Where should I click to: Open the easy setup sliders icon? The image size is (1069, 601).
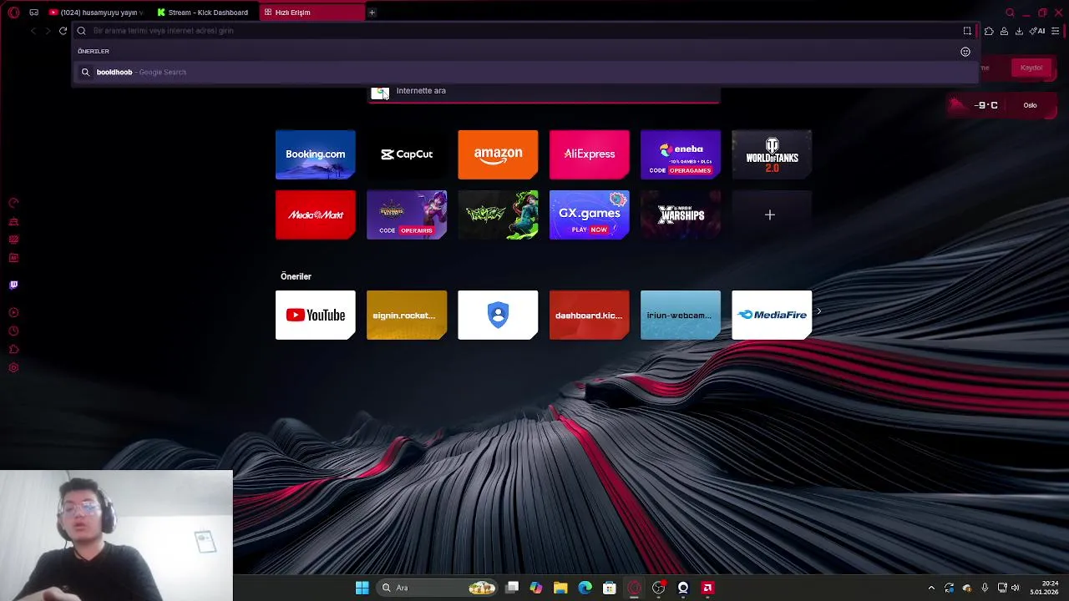point(1056,31)
